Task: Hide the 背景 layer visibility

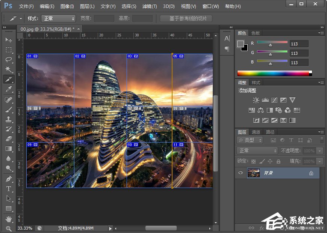Action: (241, 173)
